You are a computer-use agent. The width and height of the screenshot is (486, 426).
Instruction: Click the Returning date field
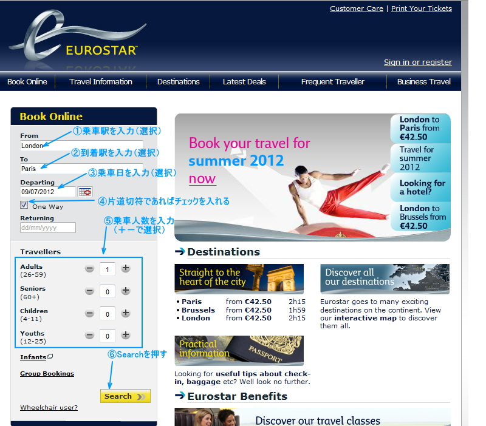pyautogui.click(x=48, y=228)
